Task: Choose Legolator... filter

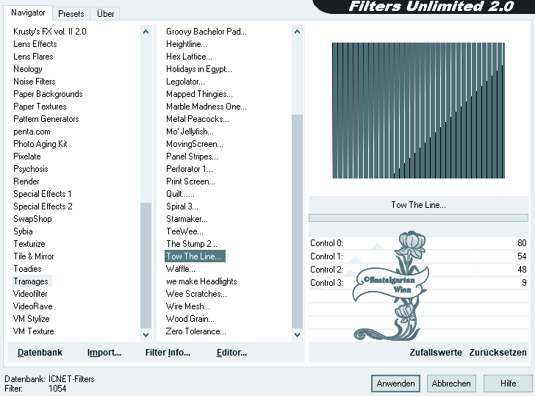Action: (185, 82)
